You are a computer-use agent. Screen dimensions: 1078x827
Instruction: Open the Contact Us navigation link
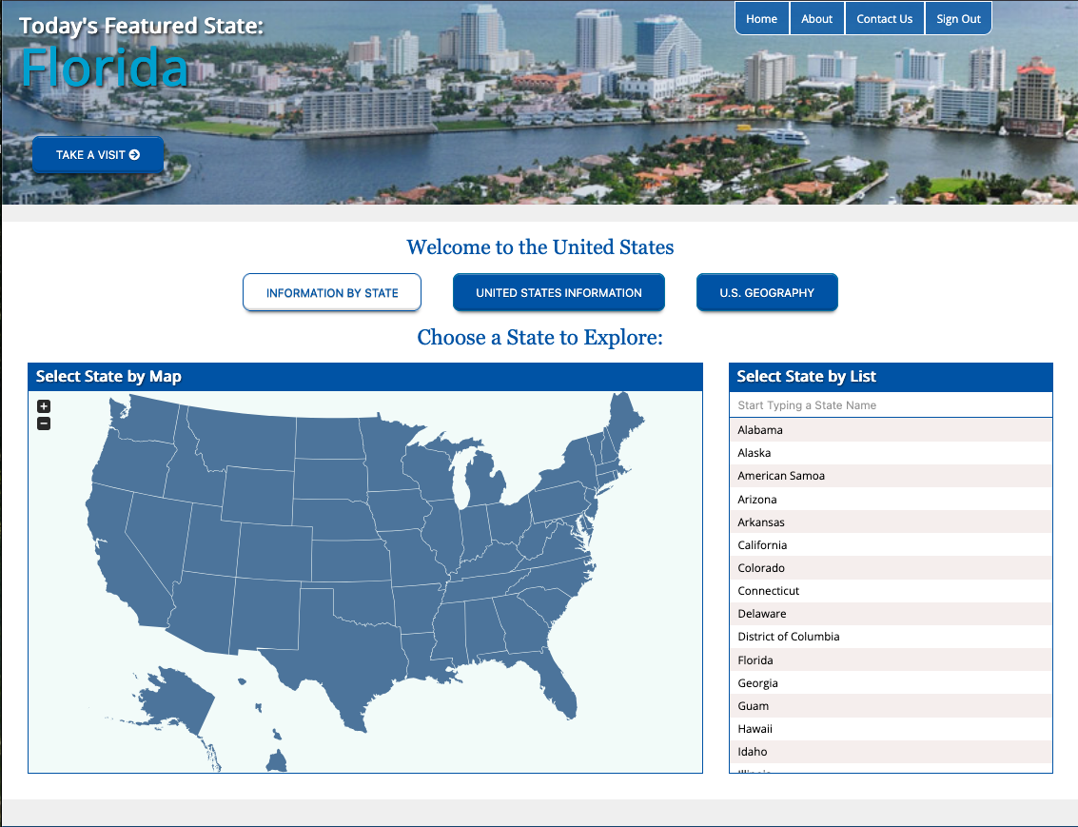click(x=884, y=19)
